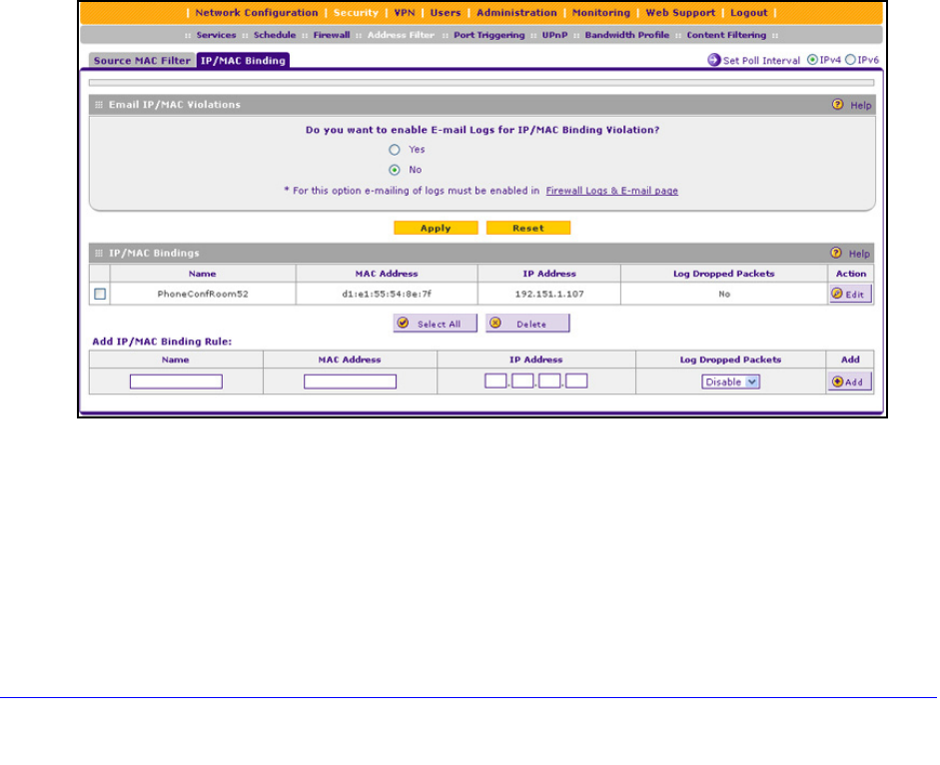
Task: Click the Reset button
Action: [528, 228]
